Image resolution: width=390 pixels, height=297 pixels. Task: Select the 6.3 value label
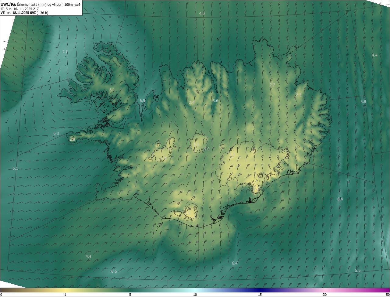[56, 133]
